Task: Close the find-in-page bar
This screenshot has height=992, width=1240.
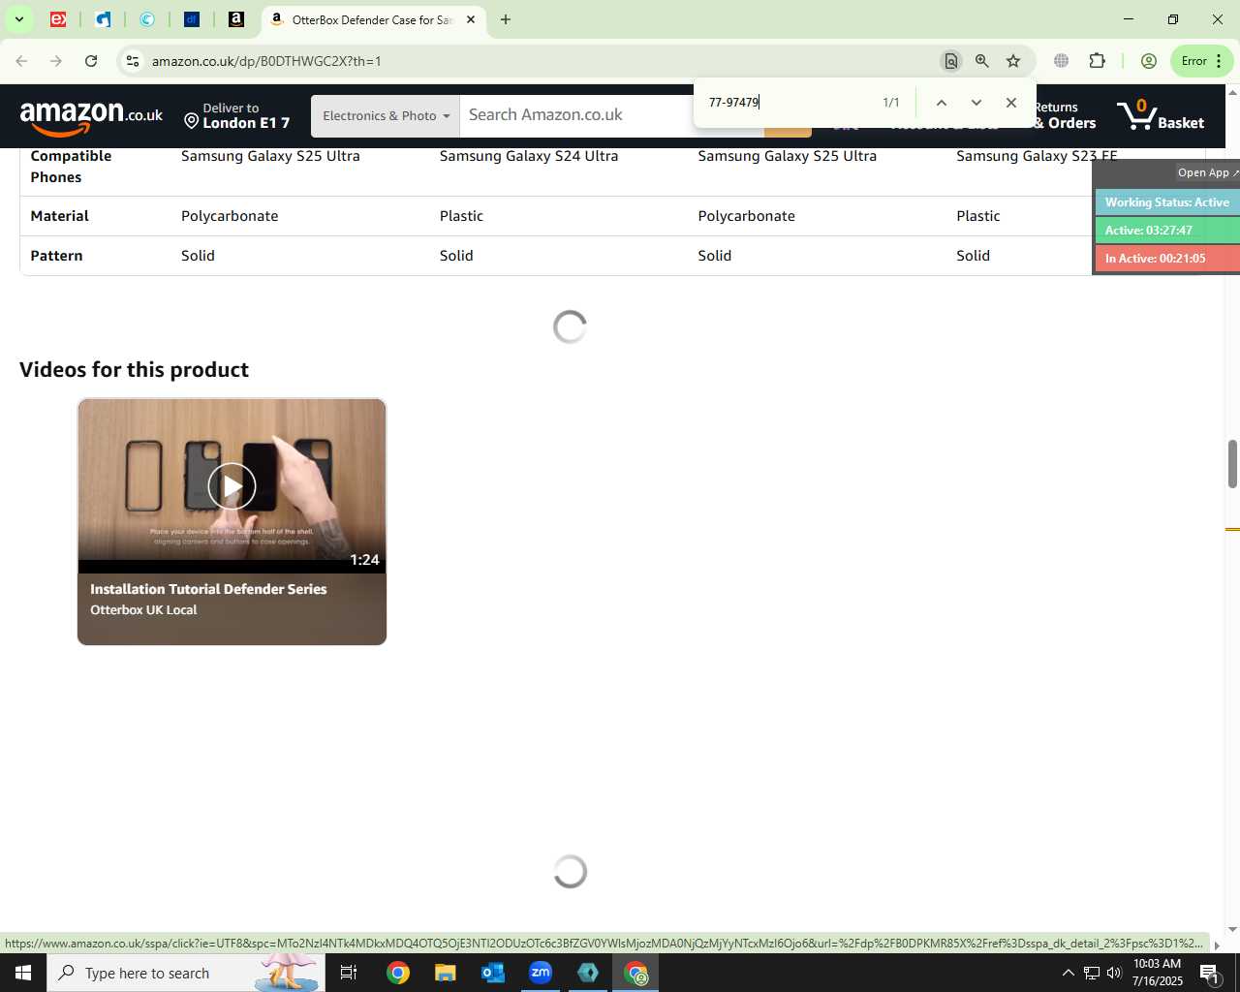Action: pyautogui.click(x=1011, y=103)
